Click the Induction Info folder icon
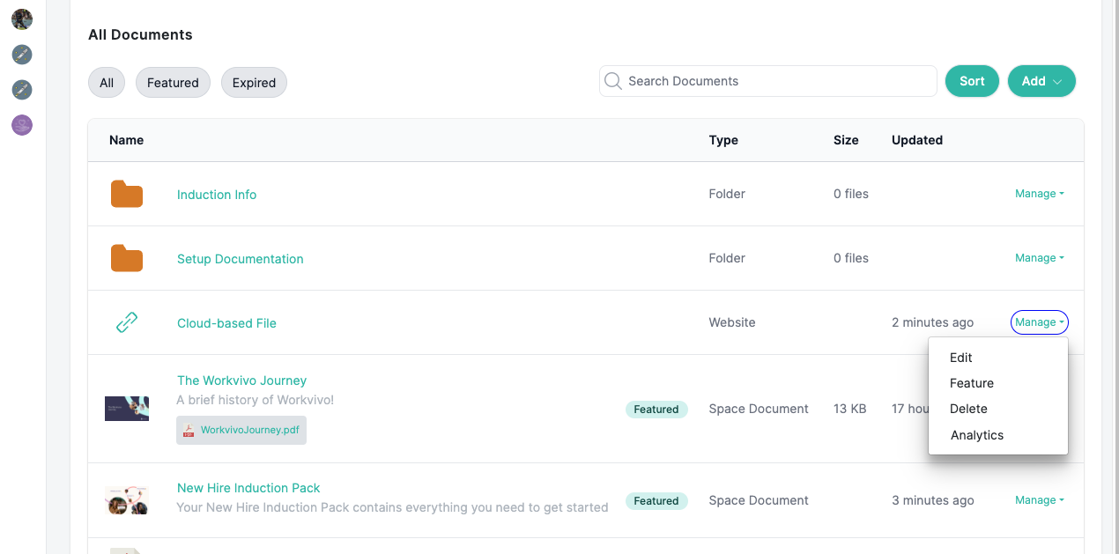The image size is (1119, 554). [126, 194]
